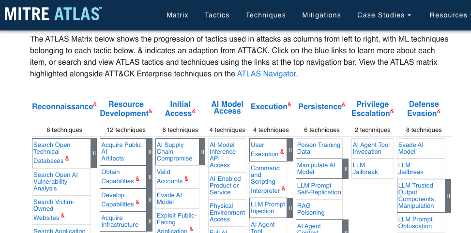Open Obtain Capabilities technique
The width and height of the screenshot is (471, 233).
(118, 176)
